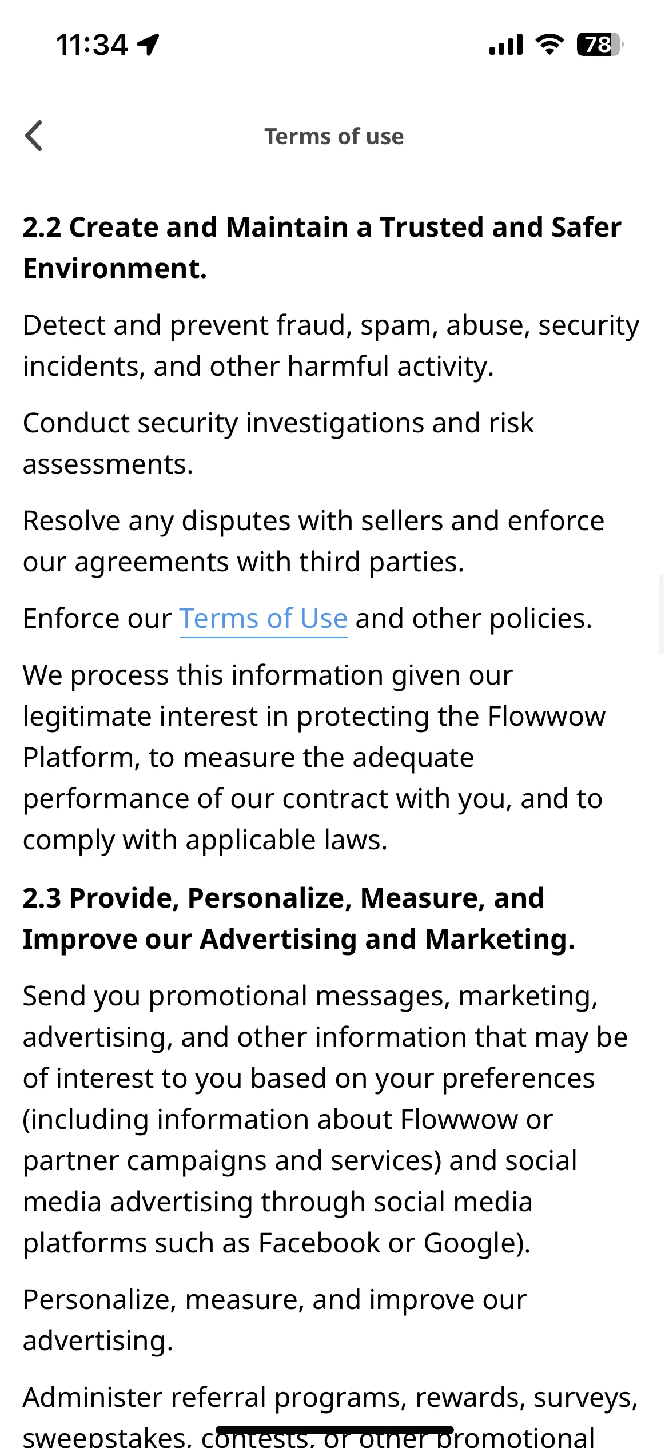
Task: Tap the Send you promotional messages paragraph
Action: (325, 1119)
